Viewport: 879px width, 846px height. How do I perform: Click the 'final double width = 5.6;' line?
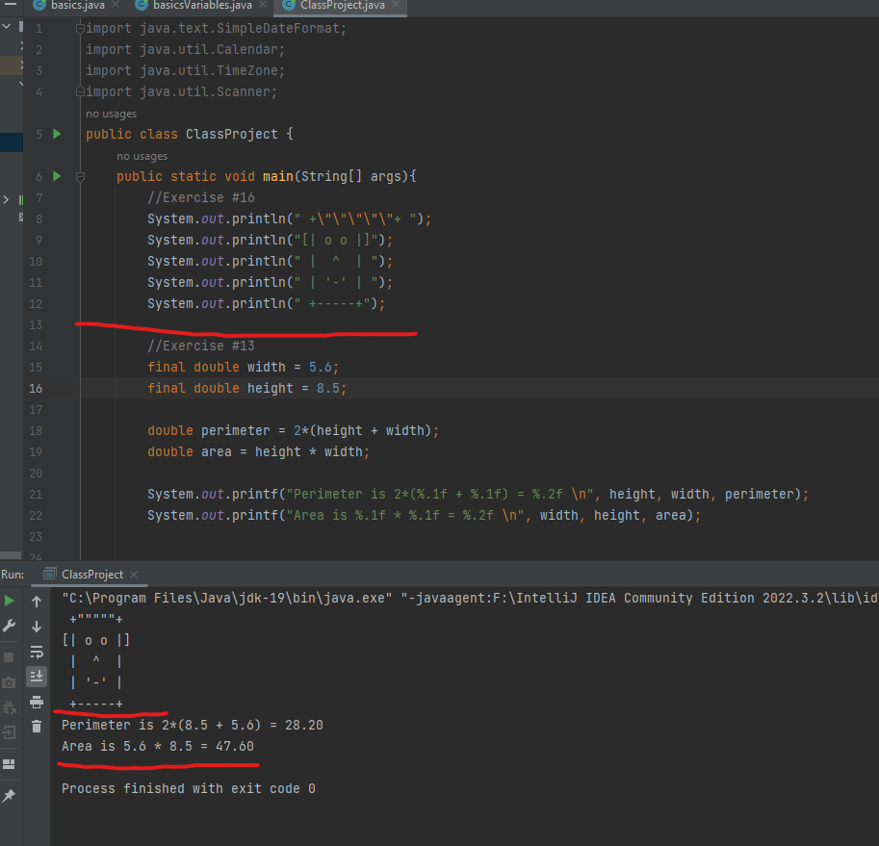243,367
